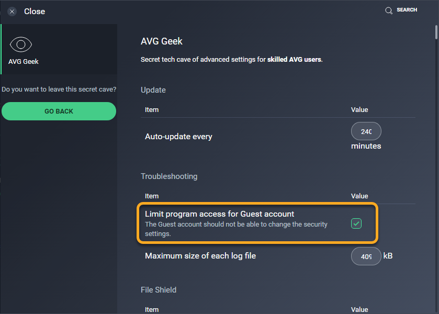Select AVG Geek sidebar tab
This screenshot has width=439, height=314.
(59, 49)
